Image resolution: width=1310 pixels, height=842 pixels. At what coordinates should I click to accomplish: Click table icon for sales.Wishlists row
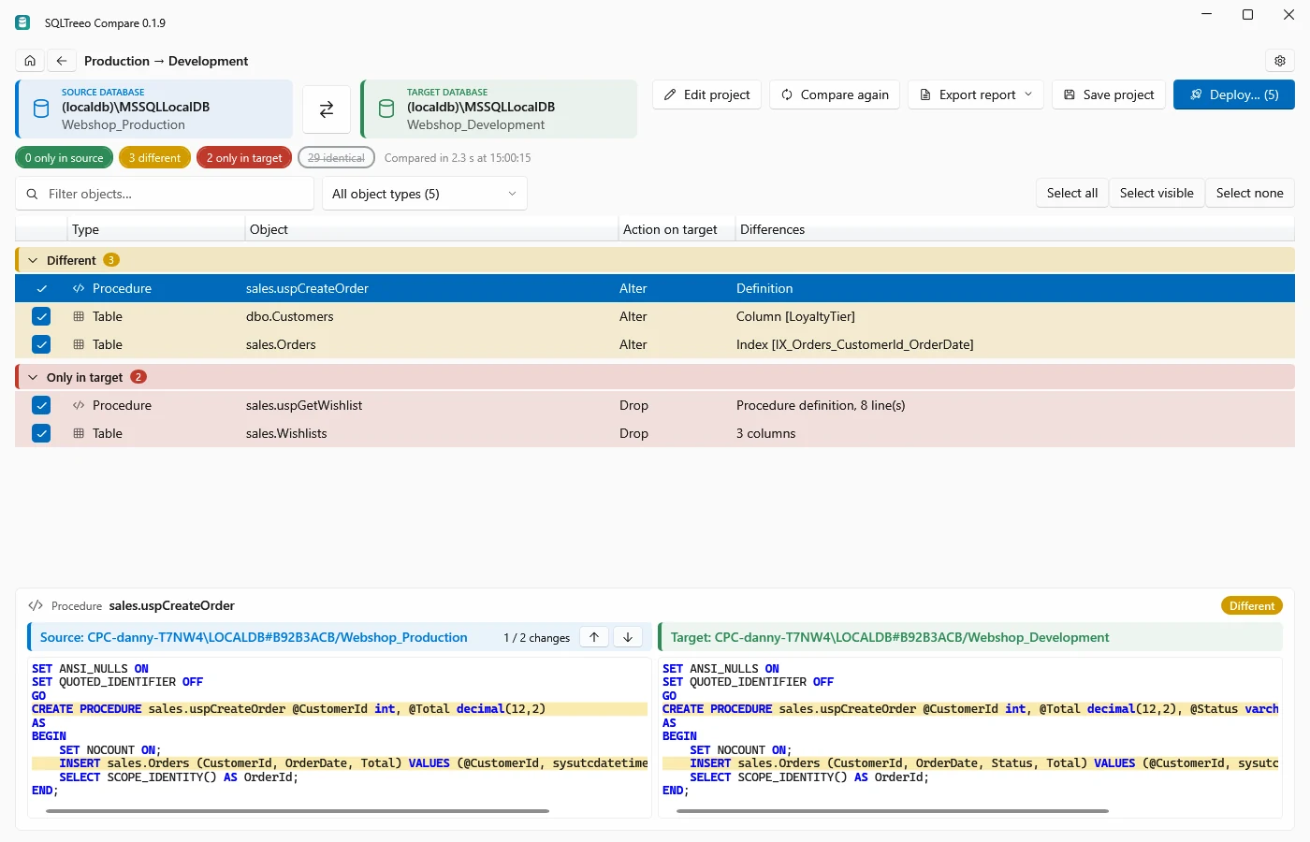[x=79, y=433]
